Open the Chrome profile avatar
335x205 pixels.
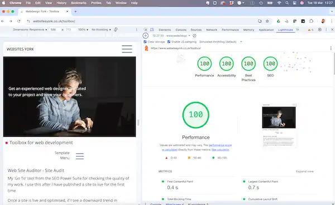pos(323,21)
